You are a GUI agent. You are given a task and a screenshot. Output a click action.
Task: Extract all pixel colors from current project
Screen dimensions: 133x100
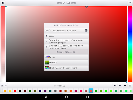66,41
